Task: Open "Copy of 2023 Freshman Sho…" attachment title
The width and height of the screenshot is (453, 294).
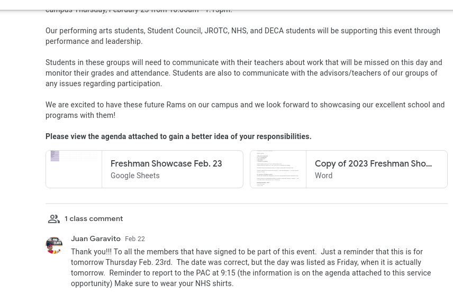Action: pos(373,164)
